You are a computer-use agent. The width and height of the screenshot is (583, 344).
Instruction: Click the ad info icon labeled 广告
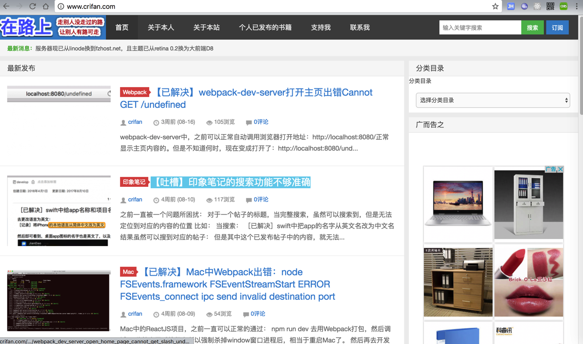coord(551,169)
